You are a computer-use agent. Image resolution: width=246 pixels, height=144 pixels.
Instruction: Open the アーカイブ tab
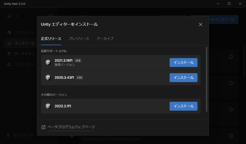pos(105,39)
